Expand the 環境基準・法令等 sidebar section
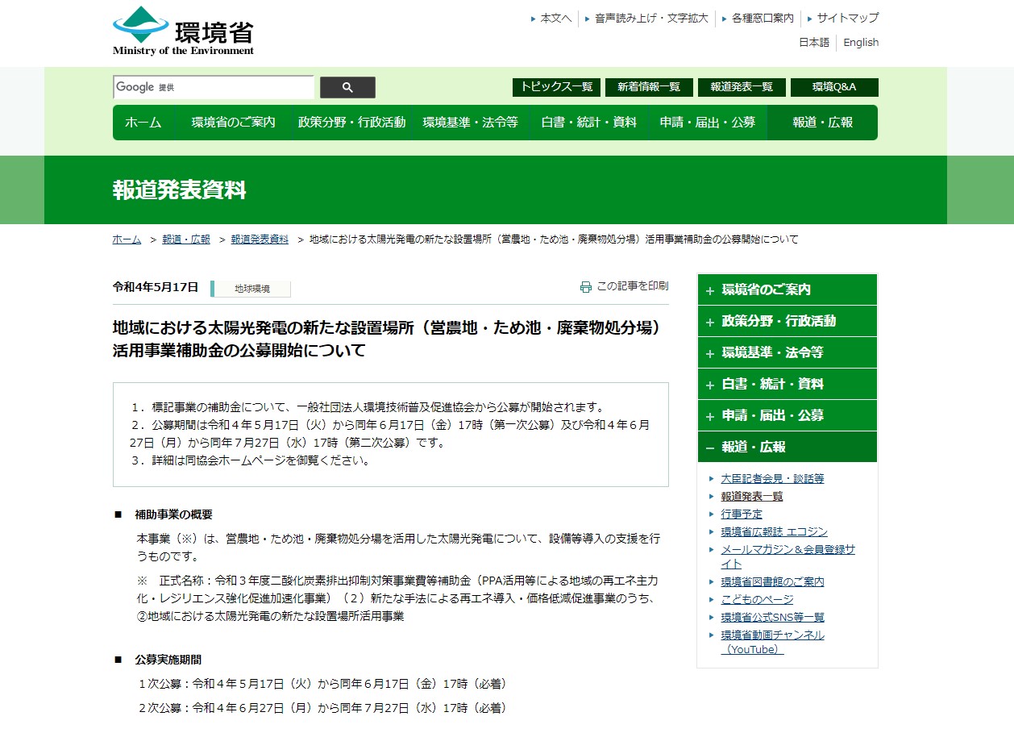 (x=786, y=352)
